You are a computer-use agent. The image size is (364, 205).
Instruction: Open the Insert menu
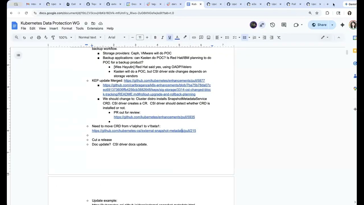point(54,28)
